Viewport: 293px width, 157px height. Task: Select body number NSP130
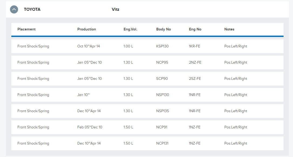tap(163, 95)
